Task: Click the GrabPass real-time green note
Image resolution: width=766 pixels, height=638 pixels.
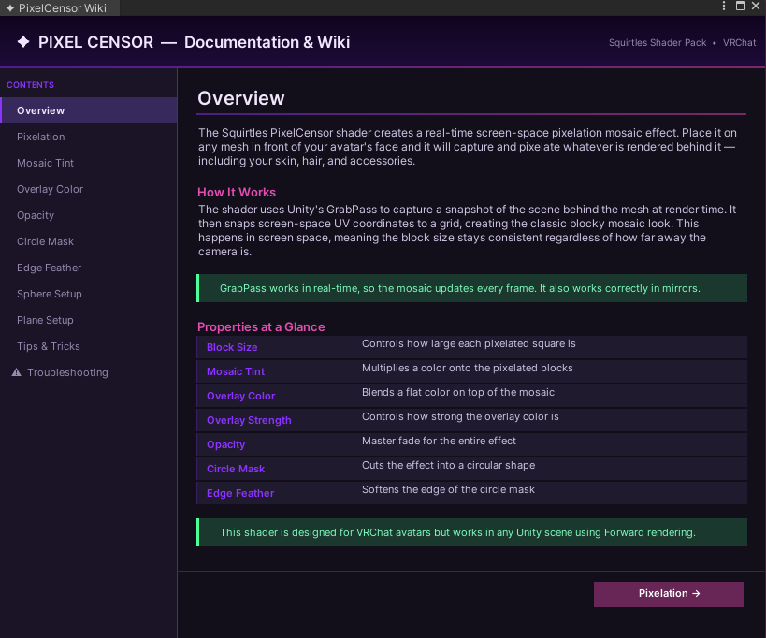Action: click(x=471, y=288)
